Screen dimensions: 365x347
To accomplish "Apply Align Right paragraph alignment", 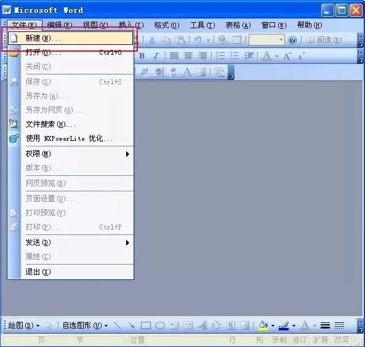I will [x=203, y=56].
